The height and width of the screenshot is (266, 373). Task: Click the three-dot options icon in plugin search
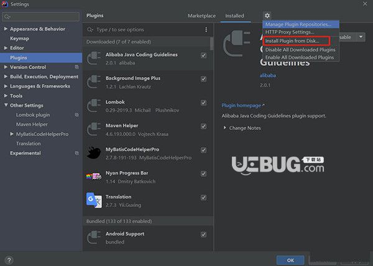point(206,30)
